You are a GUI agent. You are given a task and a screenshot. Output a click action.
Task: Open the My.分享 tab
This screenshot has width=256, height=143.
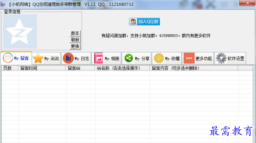pyautogui.click(x=136, y=58)
